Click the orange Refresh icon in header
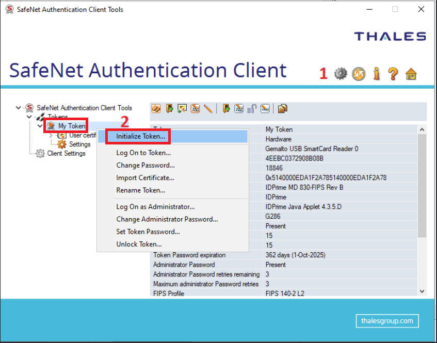Image resolution: width=437 pixels, height=343 pixels. tap(359, 74)
